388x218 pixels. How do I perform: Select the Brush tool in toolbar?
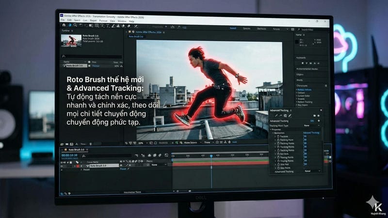[113, 26]
